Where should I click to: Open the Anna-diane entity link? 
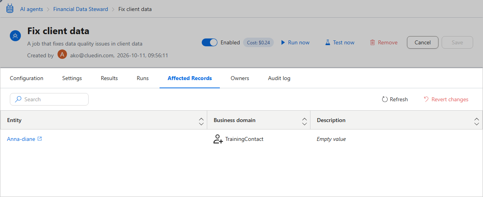tap(21, 139)
